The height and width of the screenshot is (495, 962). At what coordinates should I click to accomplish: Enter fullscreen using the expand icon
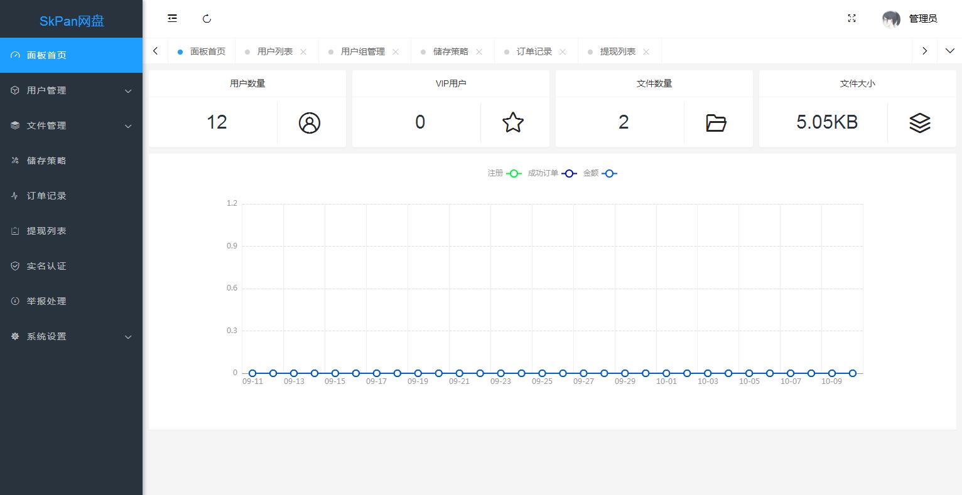pyautogui.click(x=851, y=19)
